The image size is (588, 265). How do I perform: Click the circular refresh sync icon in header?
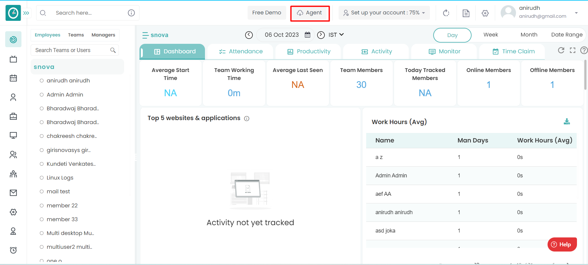tap(446, 13)
